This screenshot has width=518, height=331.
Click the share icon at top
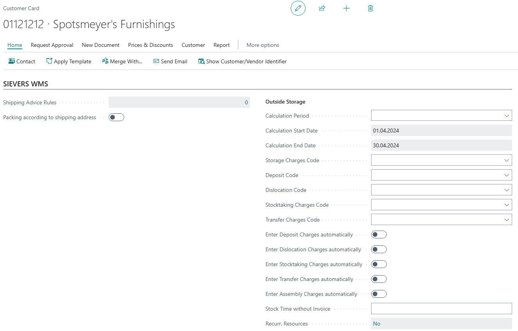point(322,8)
